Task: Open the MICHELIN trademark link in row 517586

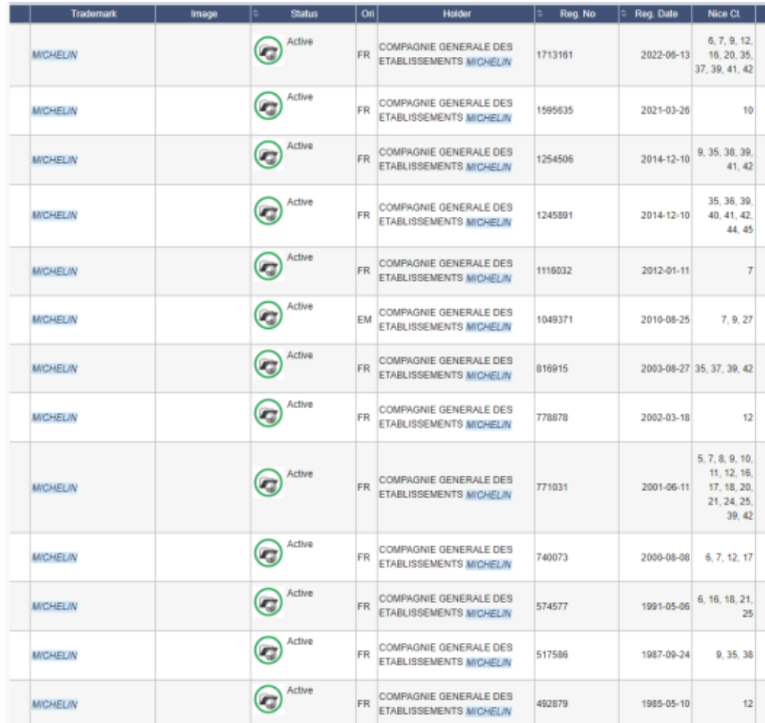Action: [55, 655]
